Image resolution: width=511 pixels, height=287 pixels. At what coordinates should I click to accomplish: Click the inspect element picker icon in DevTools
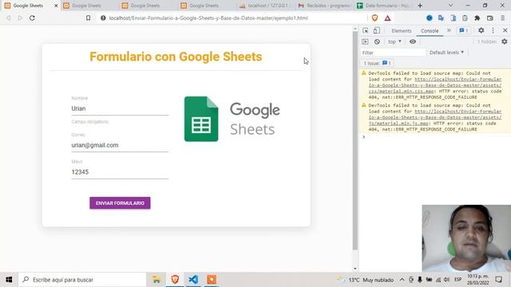pyautogui.click(x=366, y=30)
